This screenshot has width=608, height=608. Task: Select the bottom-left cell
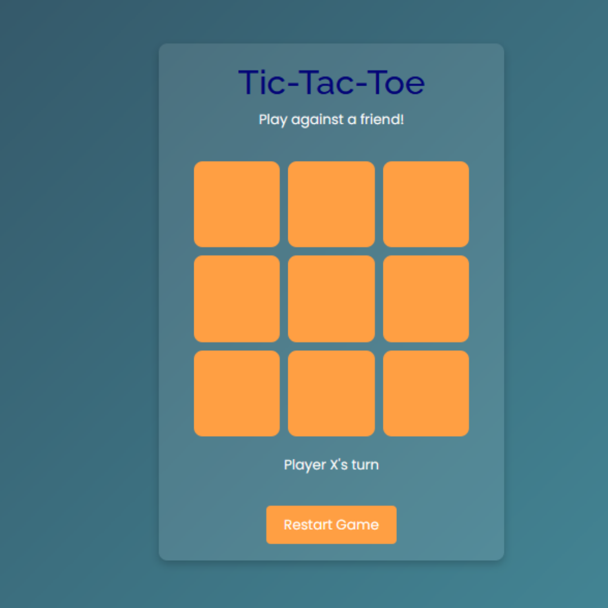tap(236, 392)
